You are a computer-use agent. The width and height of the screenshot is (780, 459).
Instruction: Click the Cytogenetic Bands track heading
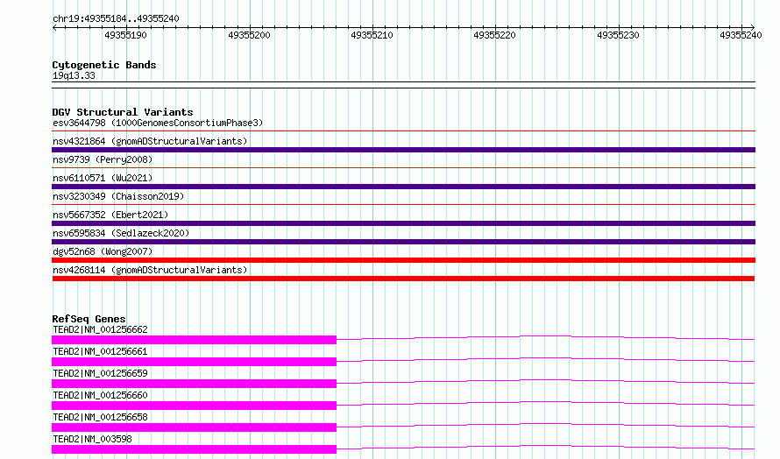(104, 65)
